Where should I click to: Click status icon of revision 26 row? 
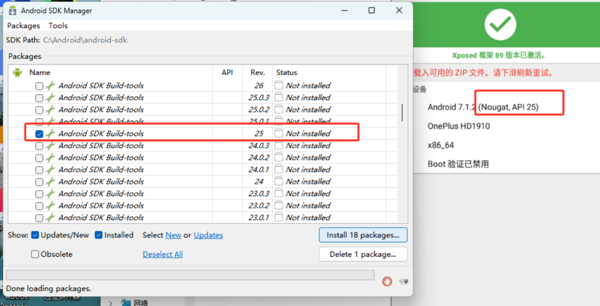(x=278, y=85)
